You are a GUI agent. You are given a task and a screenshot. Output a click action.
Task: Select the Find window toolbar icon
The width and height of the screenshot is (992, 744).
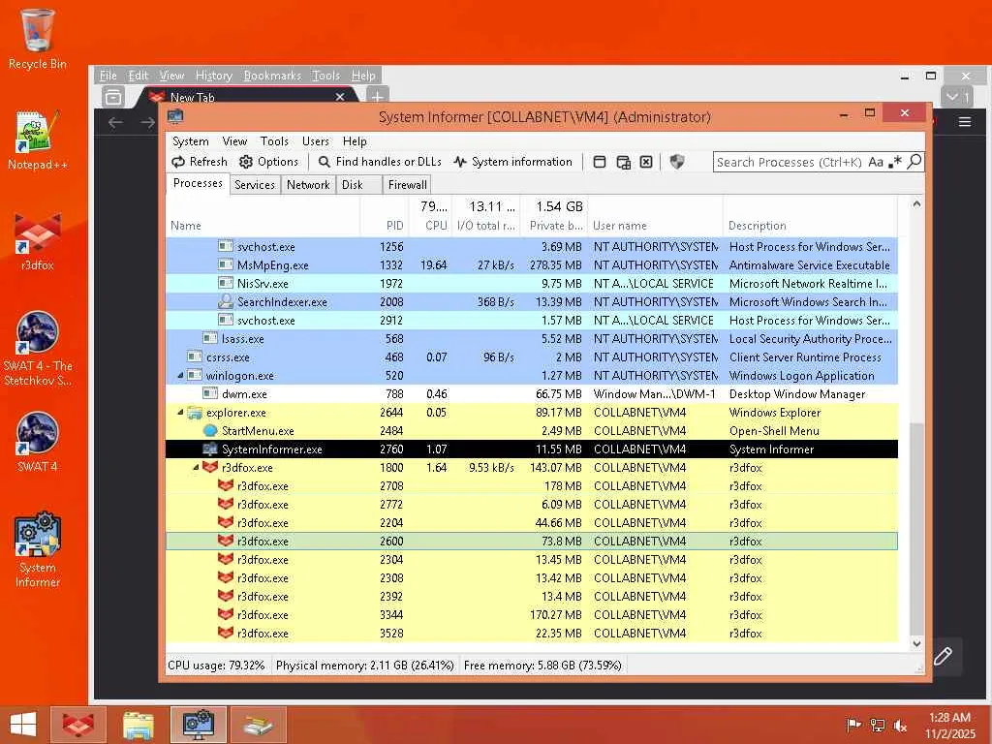[599, 162]
